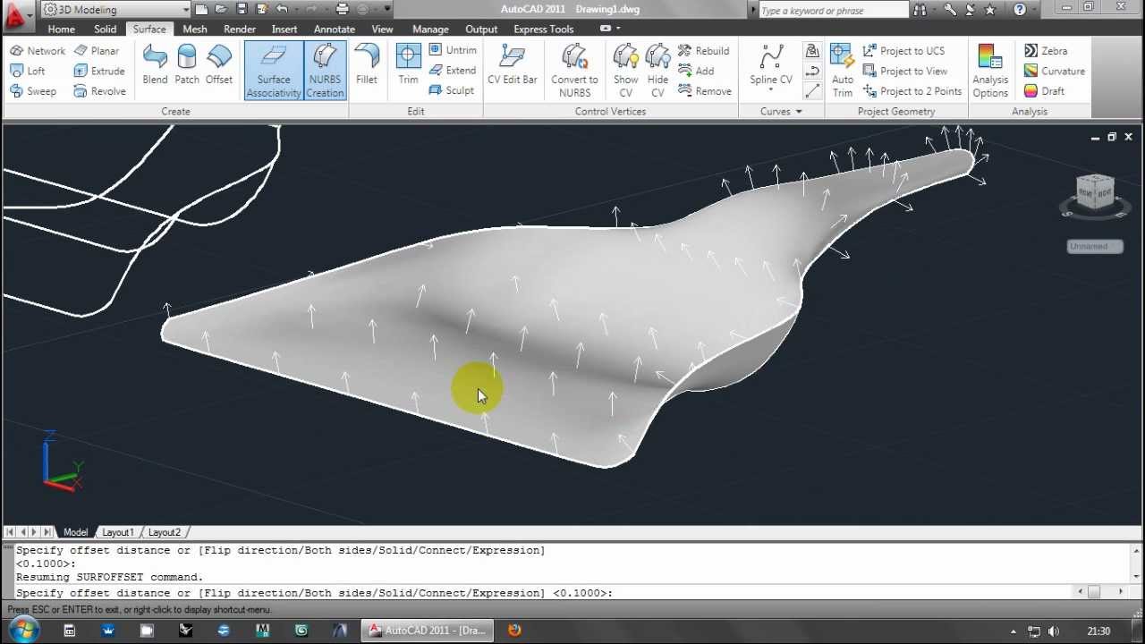Click the Fillet tool
This screenshot has height=644, width=1145.
coord(367,64)
